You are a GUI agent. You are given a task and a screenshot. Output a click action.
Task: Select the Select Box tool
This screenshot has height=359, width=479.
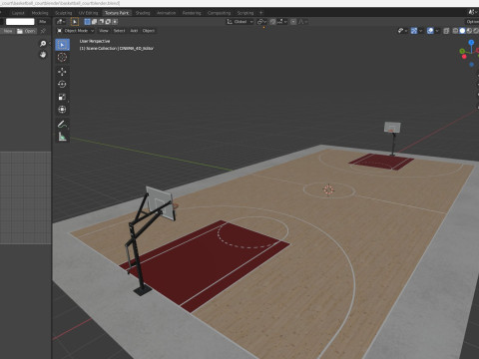(x=62, y=45)
